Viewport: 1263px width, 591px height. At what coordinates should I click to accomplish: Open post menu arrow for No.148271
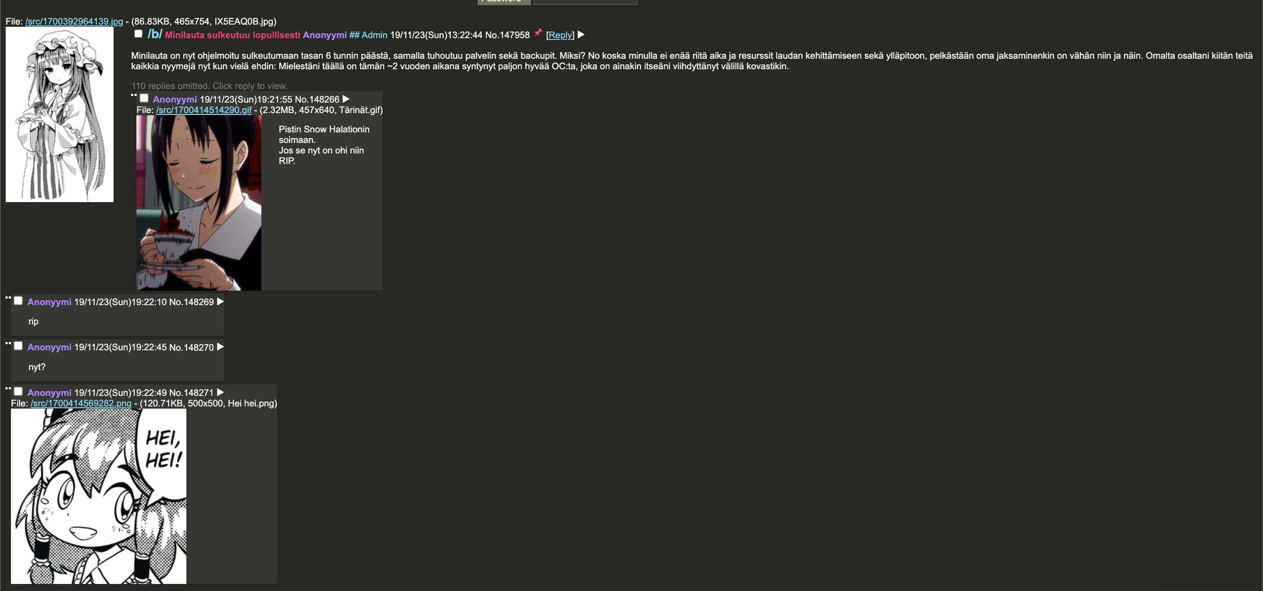point(221,392)
